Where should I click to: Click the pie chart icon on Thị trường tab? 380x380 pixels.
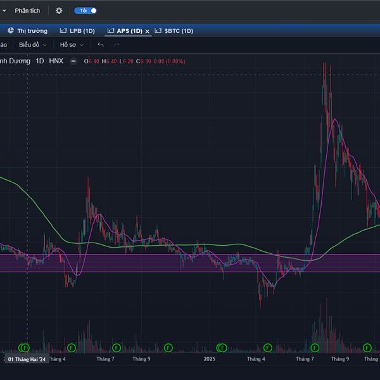(x=11, y=30)
